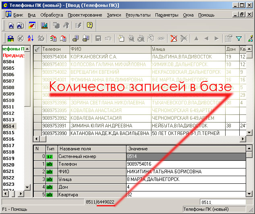Open the Проектирование menu
Image resolution: width=255 pixels, height=214 pixels.
[x=85, y=15]
